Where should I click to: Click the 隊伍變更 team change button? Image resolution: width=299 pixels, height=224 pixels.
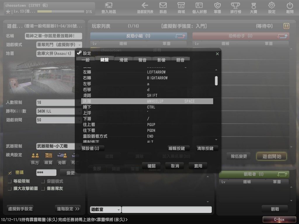[239, 156]
